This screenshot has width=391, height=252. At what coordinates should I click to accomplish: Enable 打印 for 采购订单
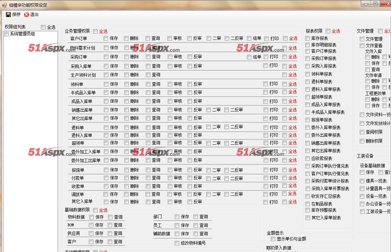click(x=266, y=57)
